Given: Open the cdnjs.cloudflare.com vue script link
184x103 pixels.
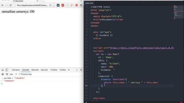Looking at the screenshot, I should (x=142, y=48).
